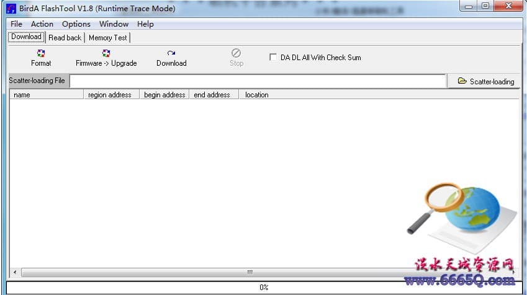Click the begin address column header
527x295 pixels.
164,95
